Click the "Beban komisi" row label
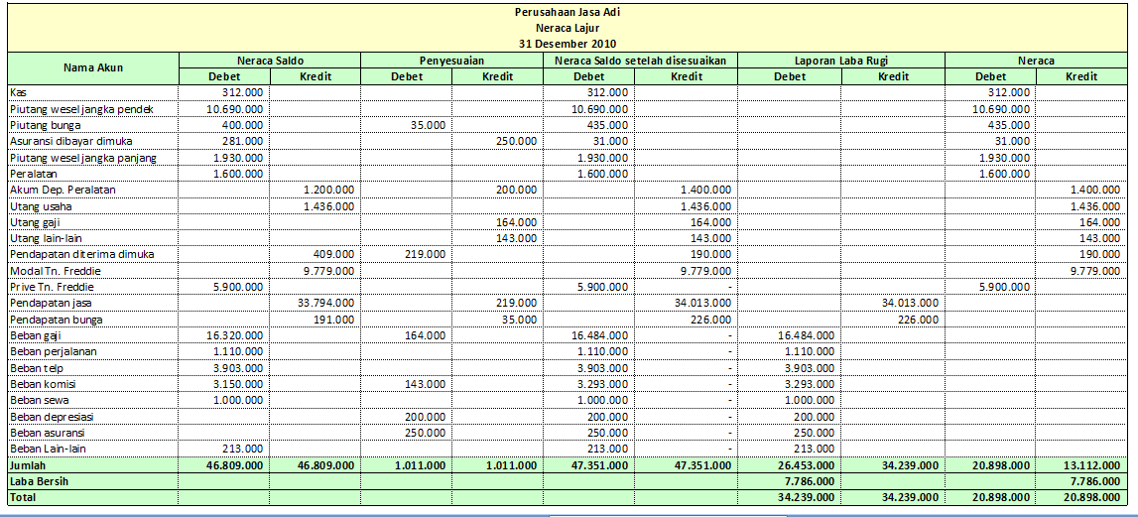 click(93, 384)
